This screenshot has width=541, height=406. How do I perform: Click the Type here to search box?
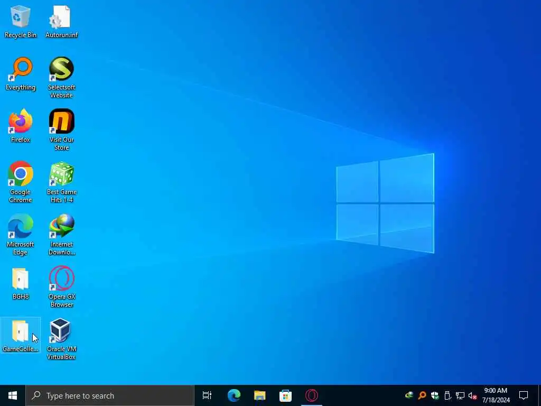point(110,395)
